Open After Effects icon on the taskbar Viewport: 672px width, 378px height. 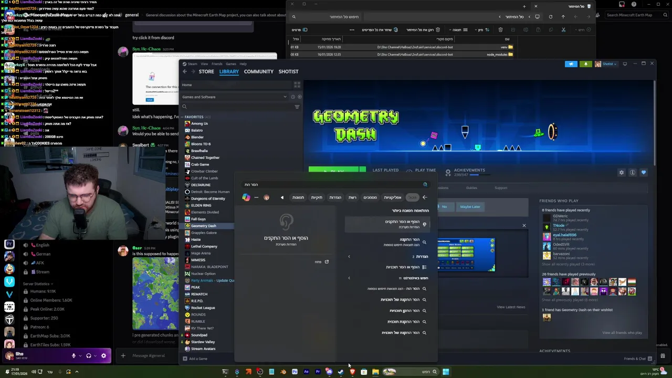(x=306, y=372)
